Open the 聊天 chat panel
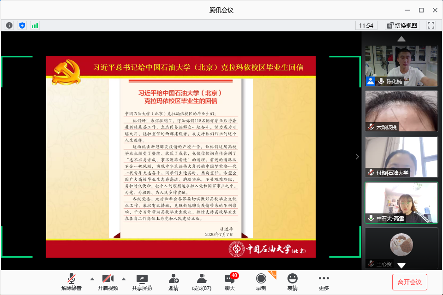The width and height of the screenshot is (443, 295). (x=229, y=282)
